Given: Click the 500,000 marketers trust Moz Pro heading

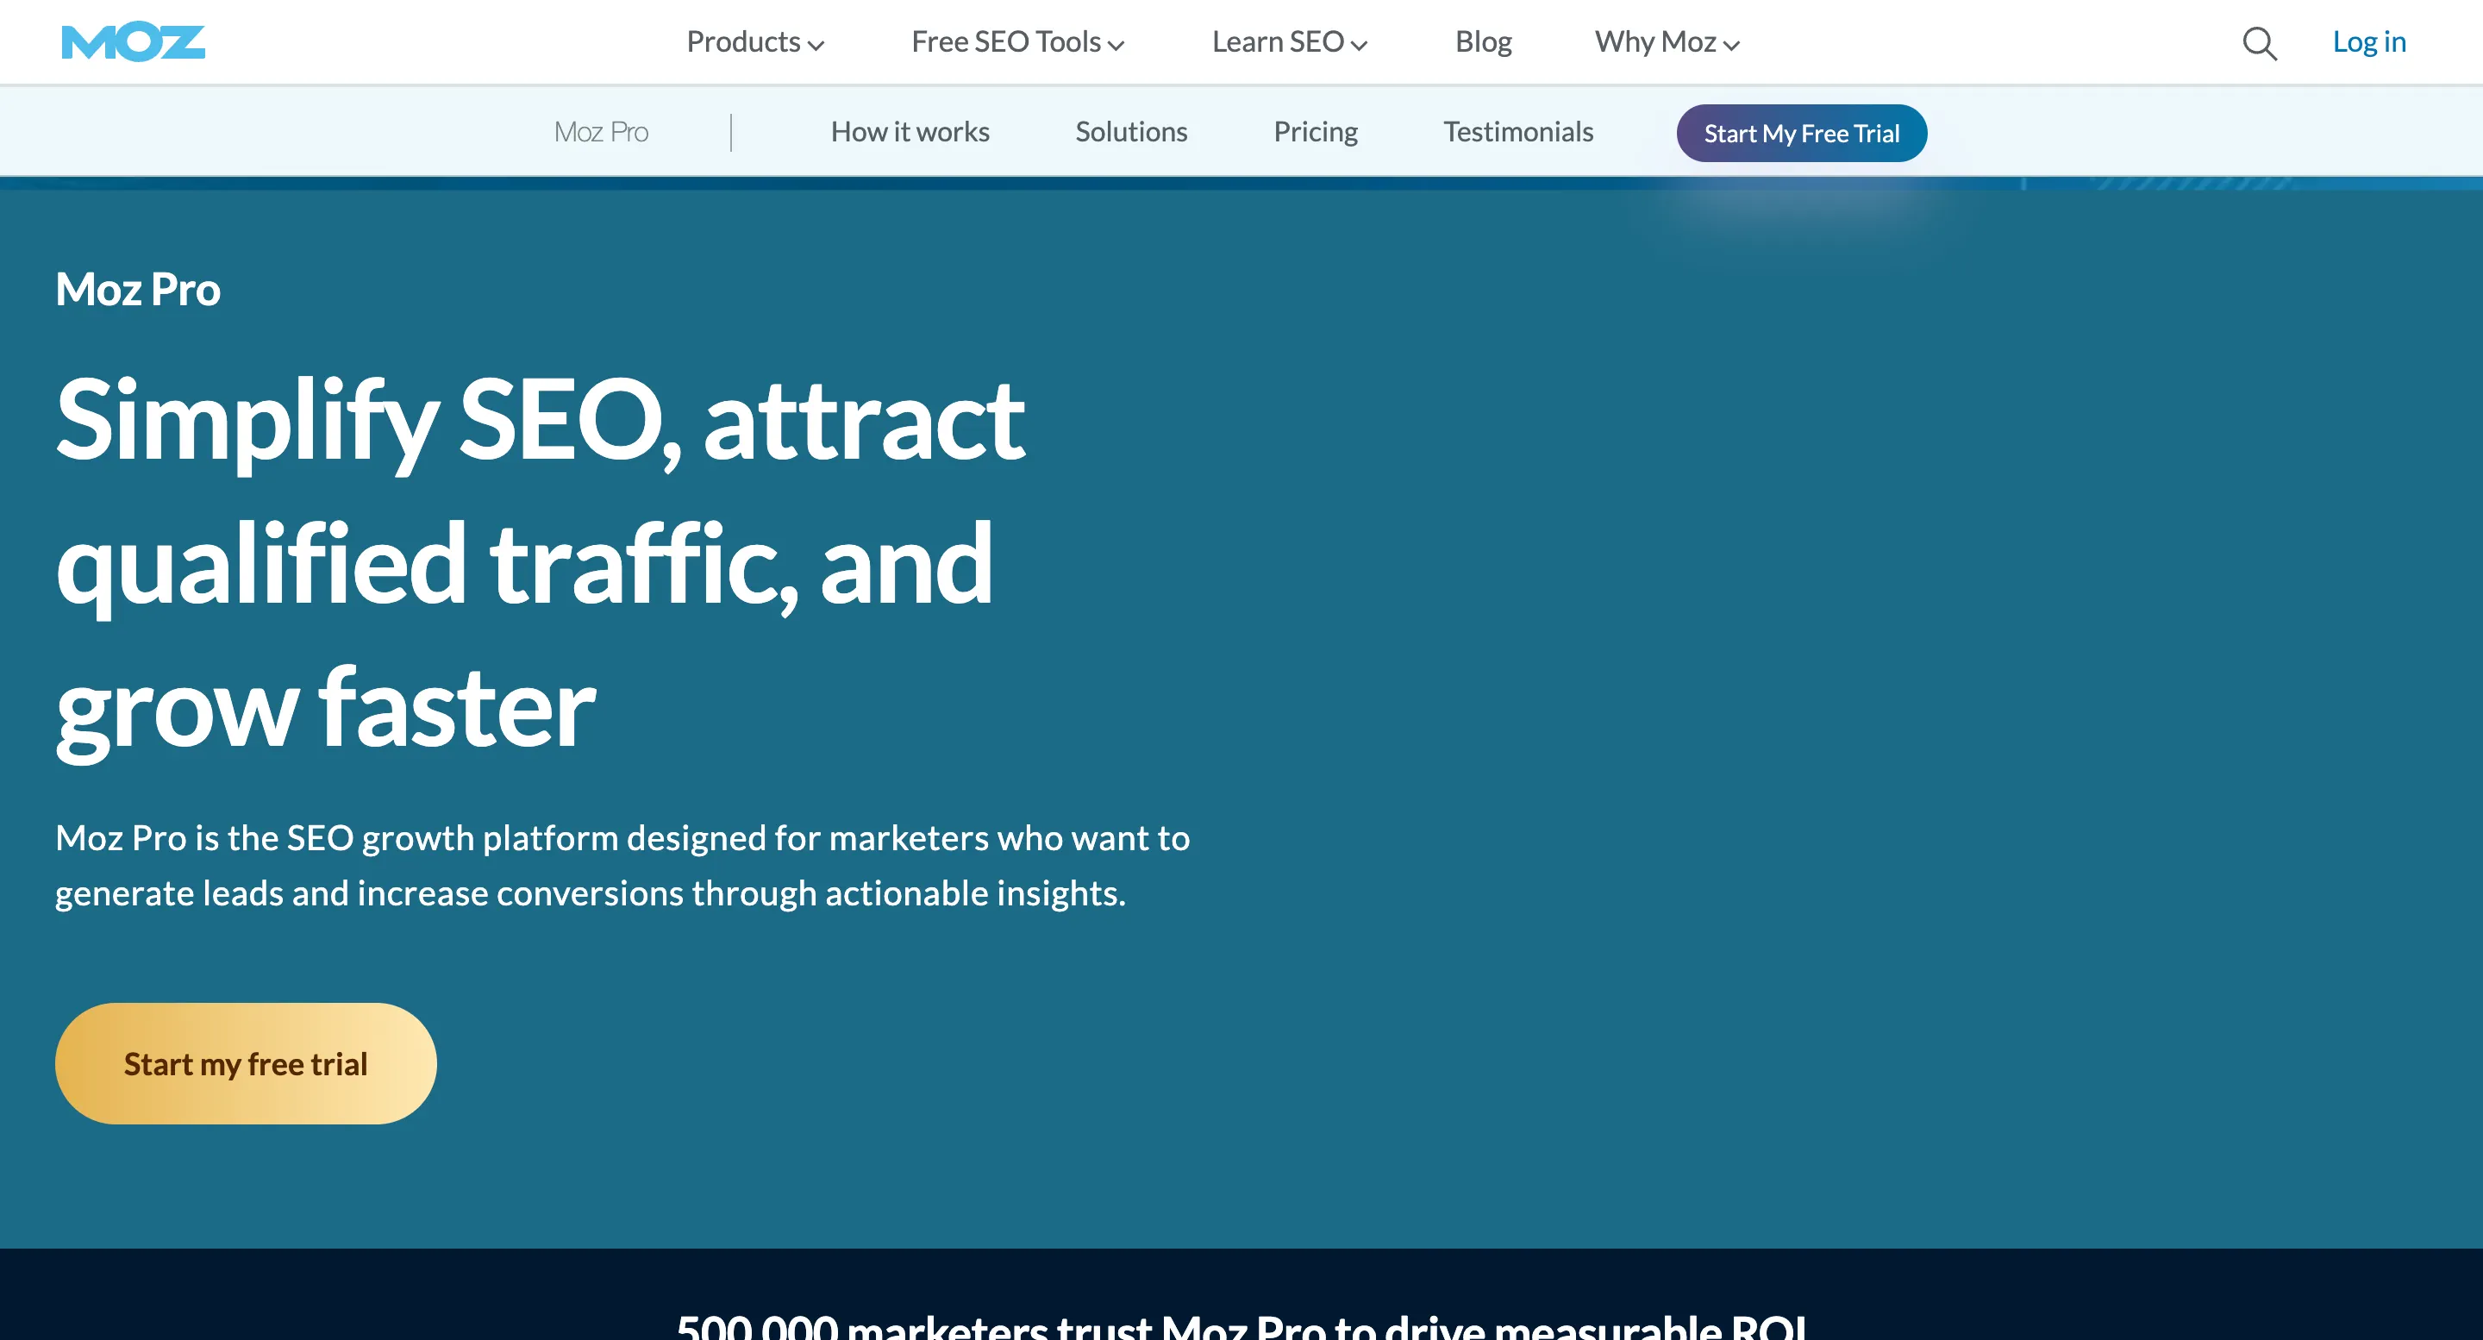Looking at the screenshot, I should (x=1241, y=1326).
